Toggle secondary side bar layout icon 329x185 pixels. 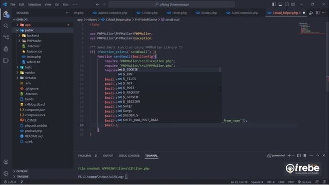287,5
